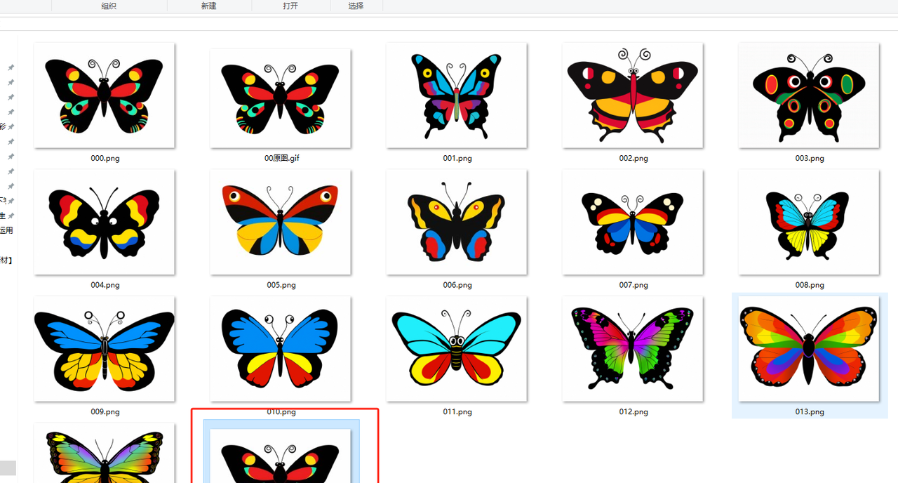
Task: Click the 选择 ribbon group label
Action: point(356,6)
